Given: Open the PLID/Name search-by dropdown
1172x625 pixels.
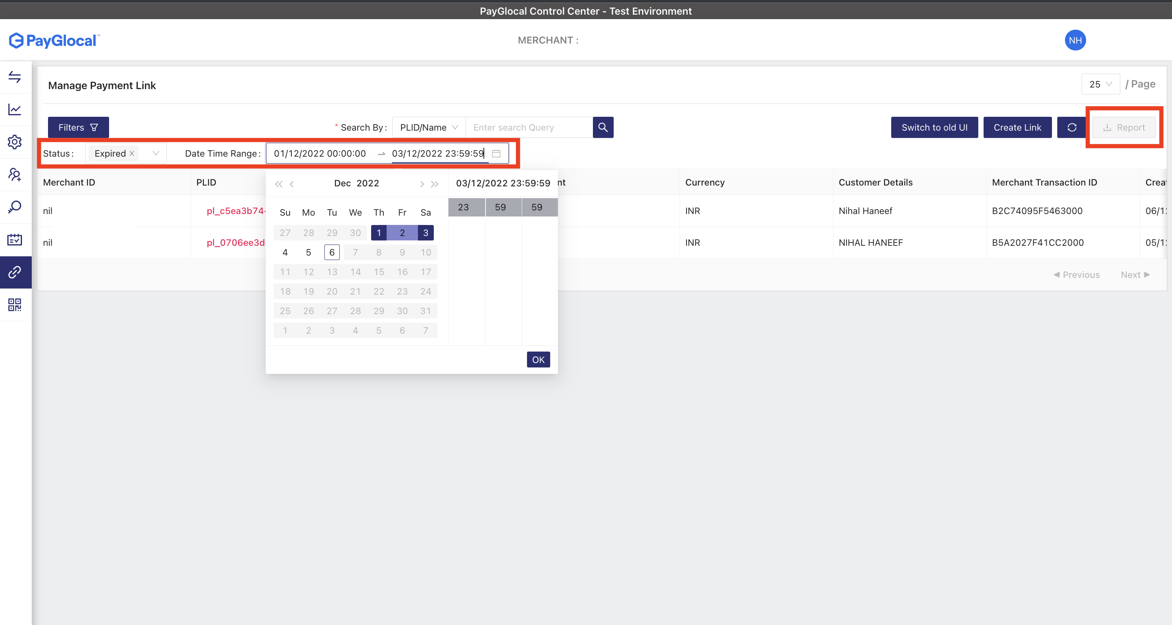Looking at the screenshot, I should tap(429, 127).
